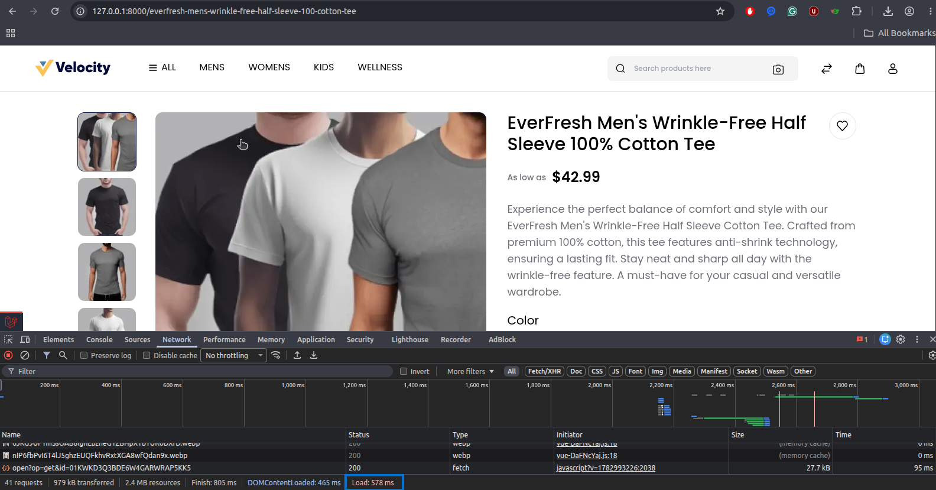Open the Lighthouse tab

(x=410, y=339)
